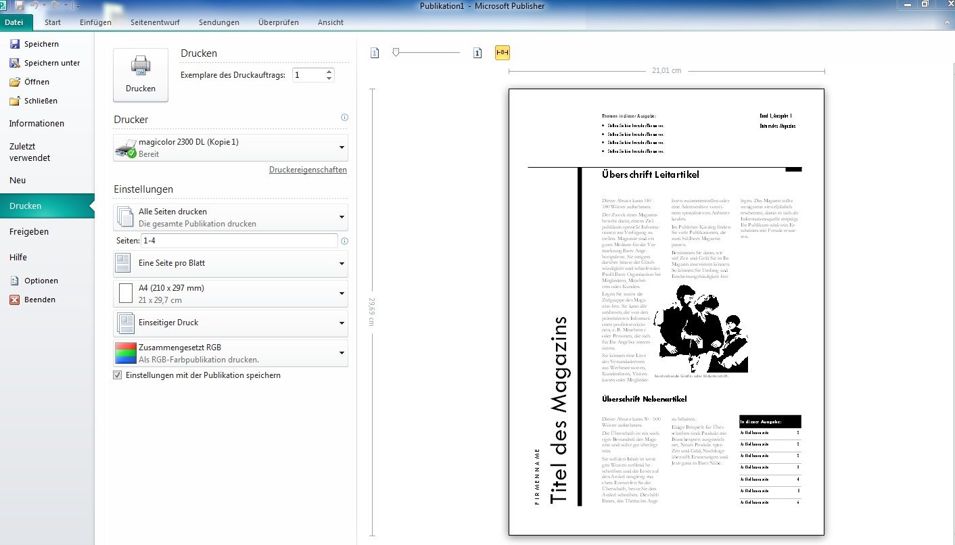
Task: Open the quick access toolbar customize arrow
Action: coord(78,5)
